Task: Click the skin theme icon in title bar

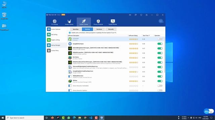Action: [141, 15]
